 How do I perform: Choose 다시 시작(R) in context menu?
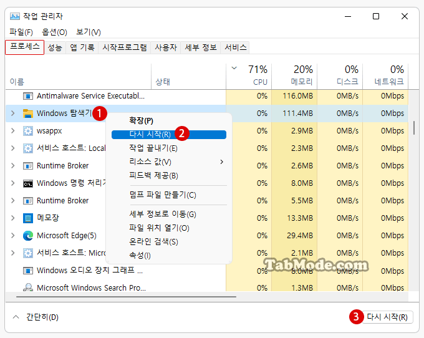[169, 135]
